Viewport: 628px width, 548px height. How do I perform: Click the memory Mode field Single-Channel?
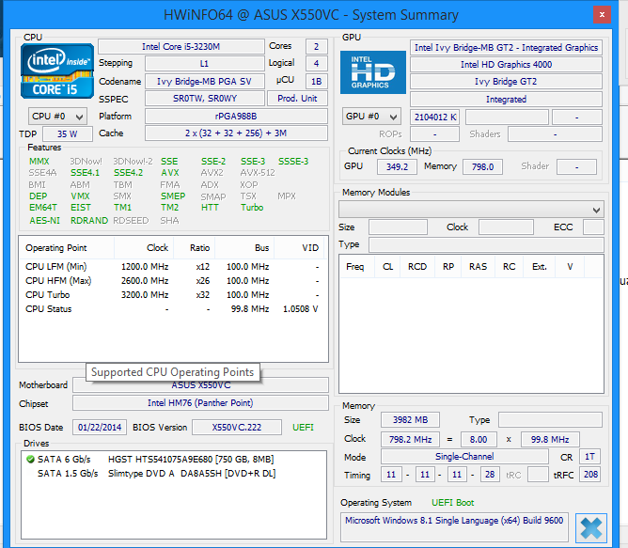coord(464,457)
